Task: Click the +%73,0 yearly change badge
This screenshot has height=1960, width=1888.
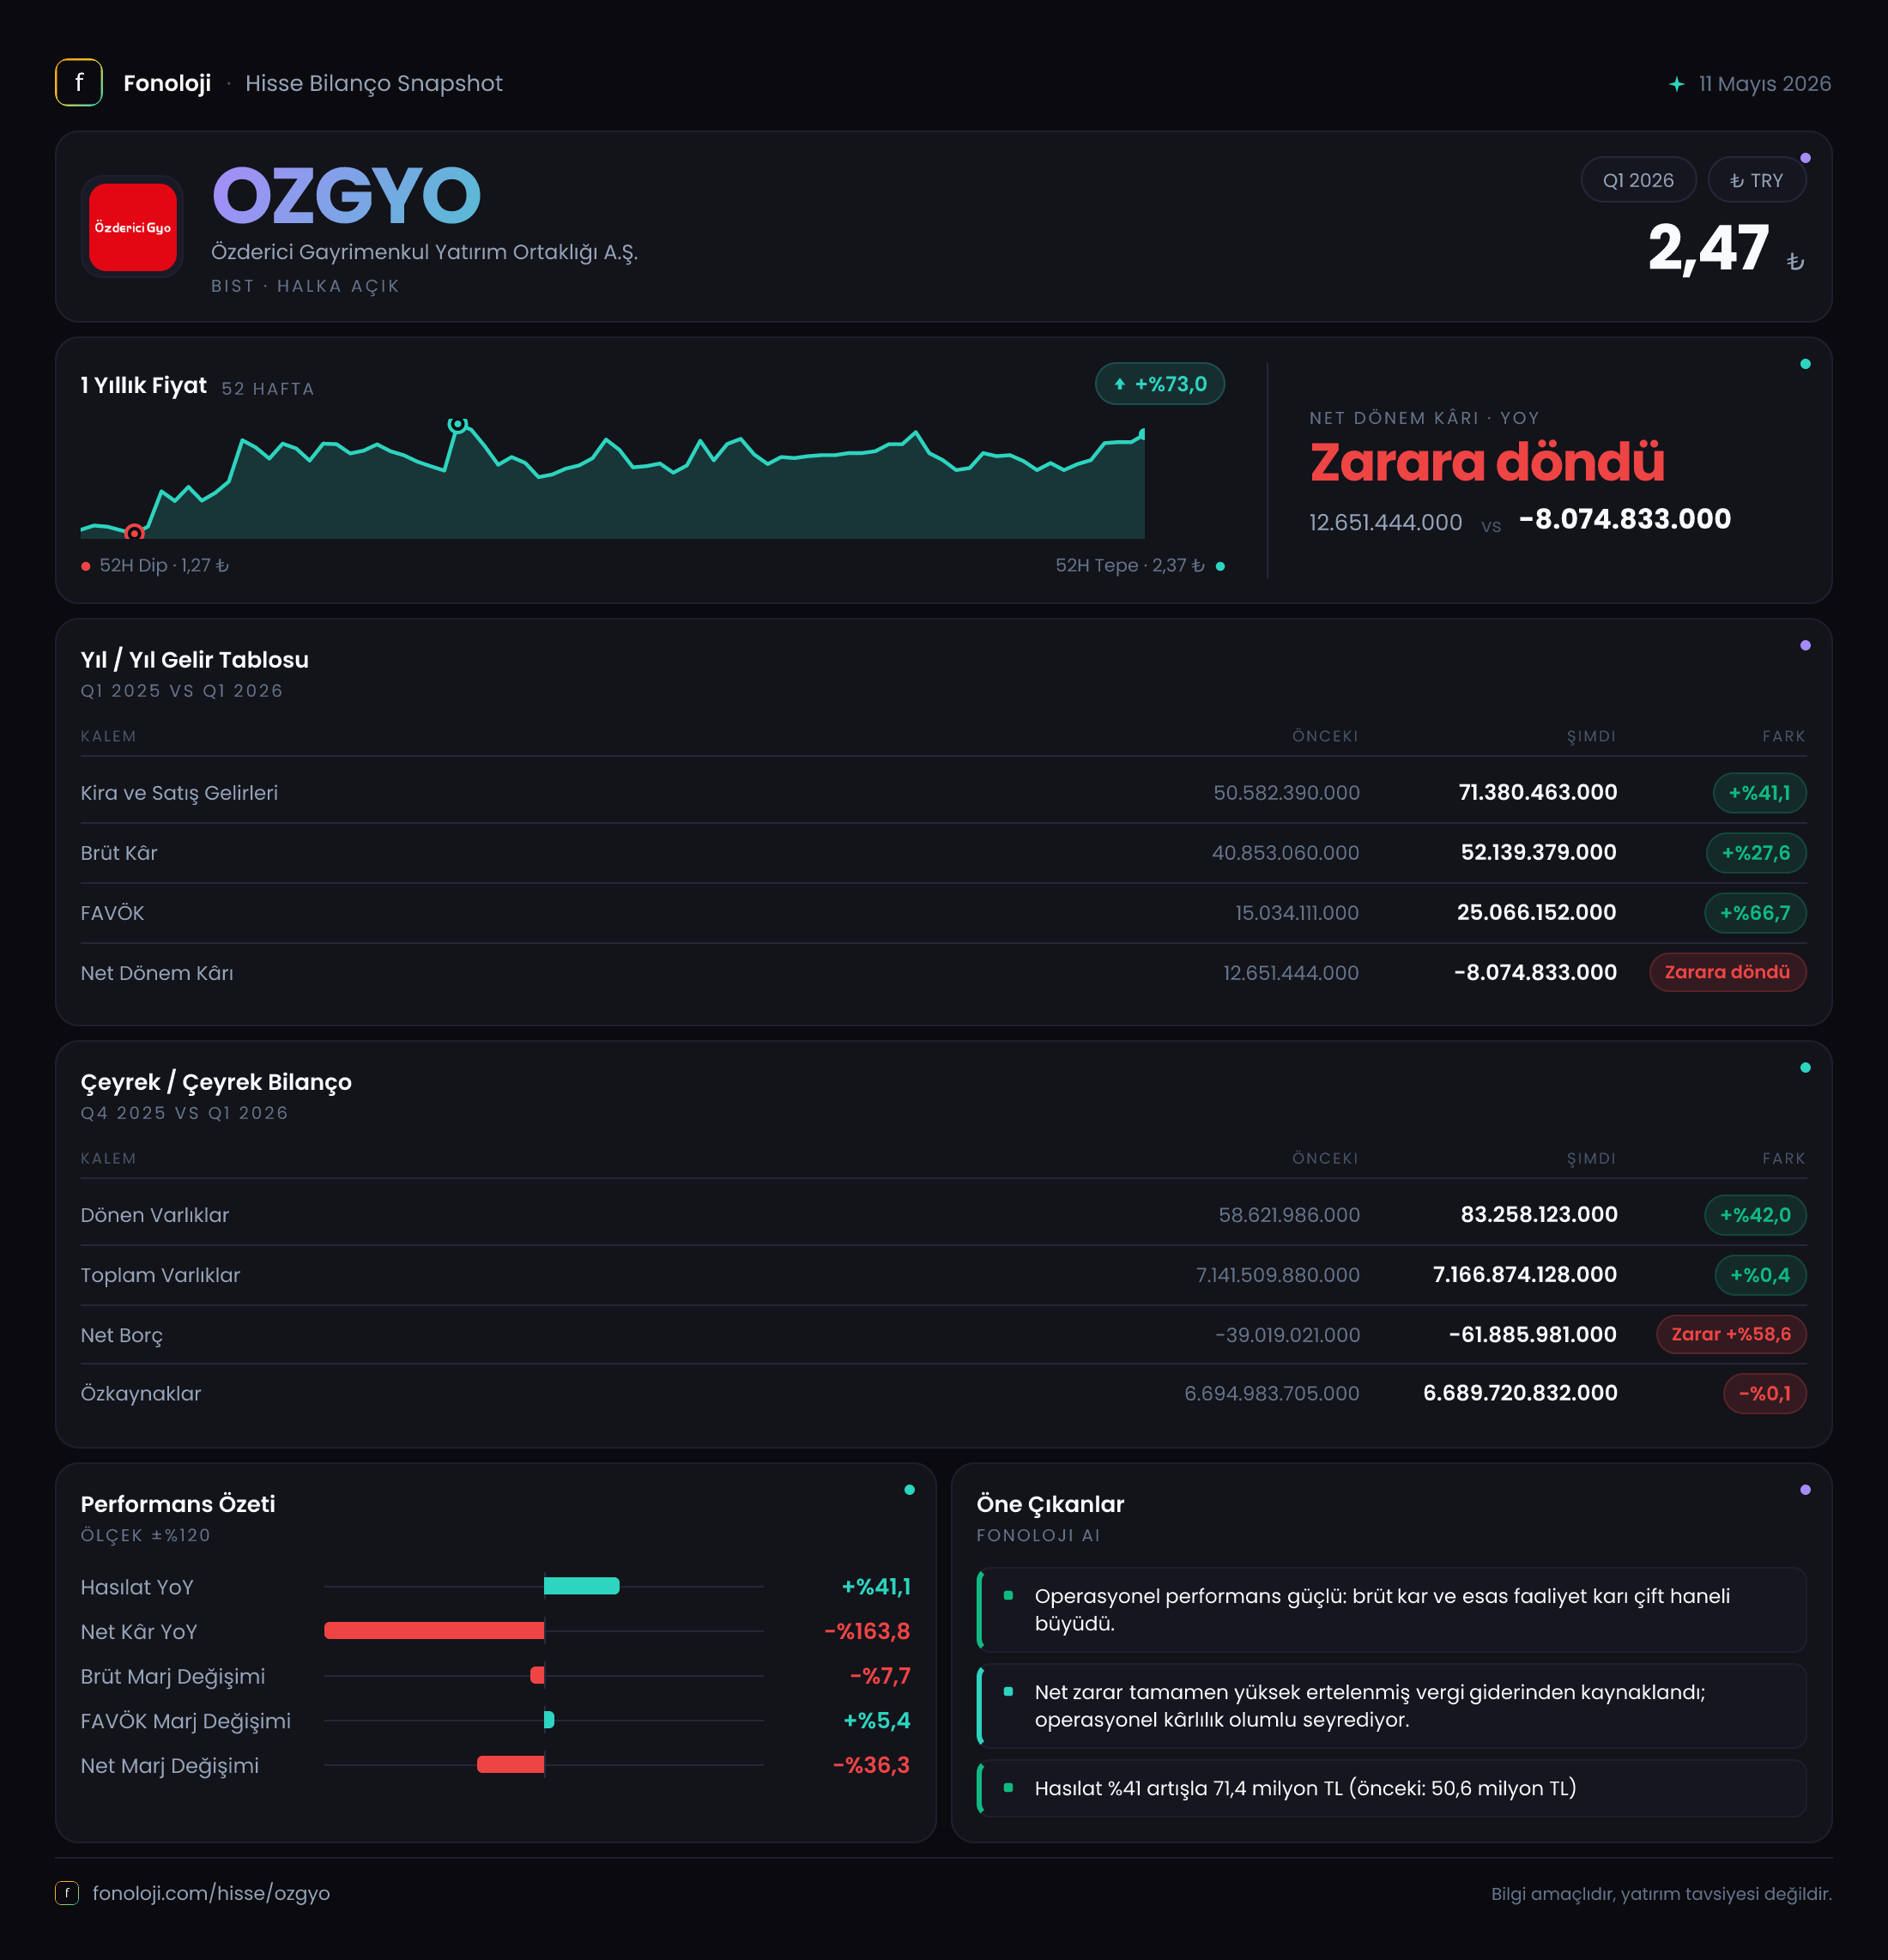Action: click(x=1160, y=384)
